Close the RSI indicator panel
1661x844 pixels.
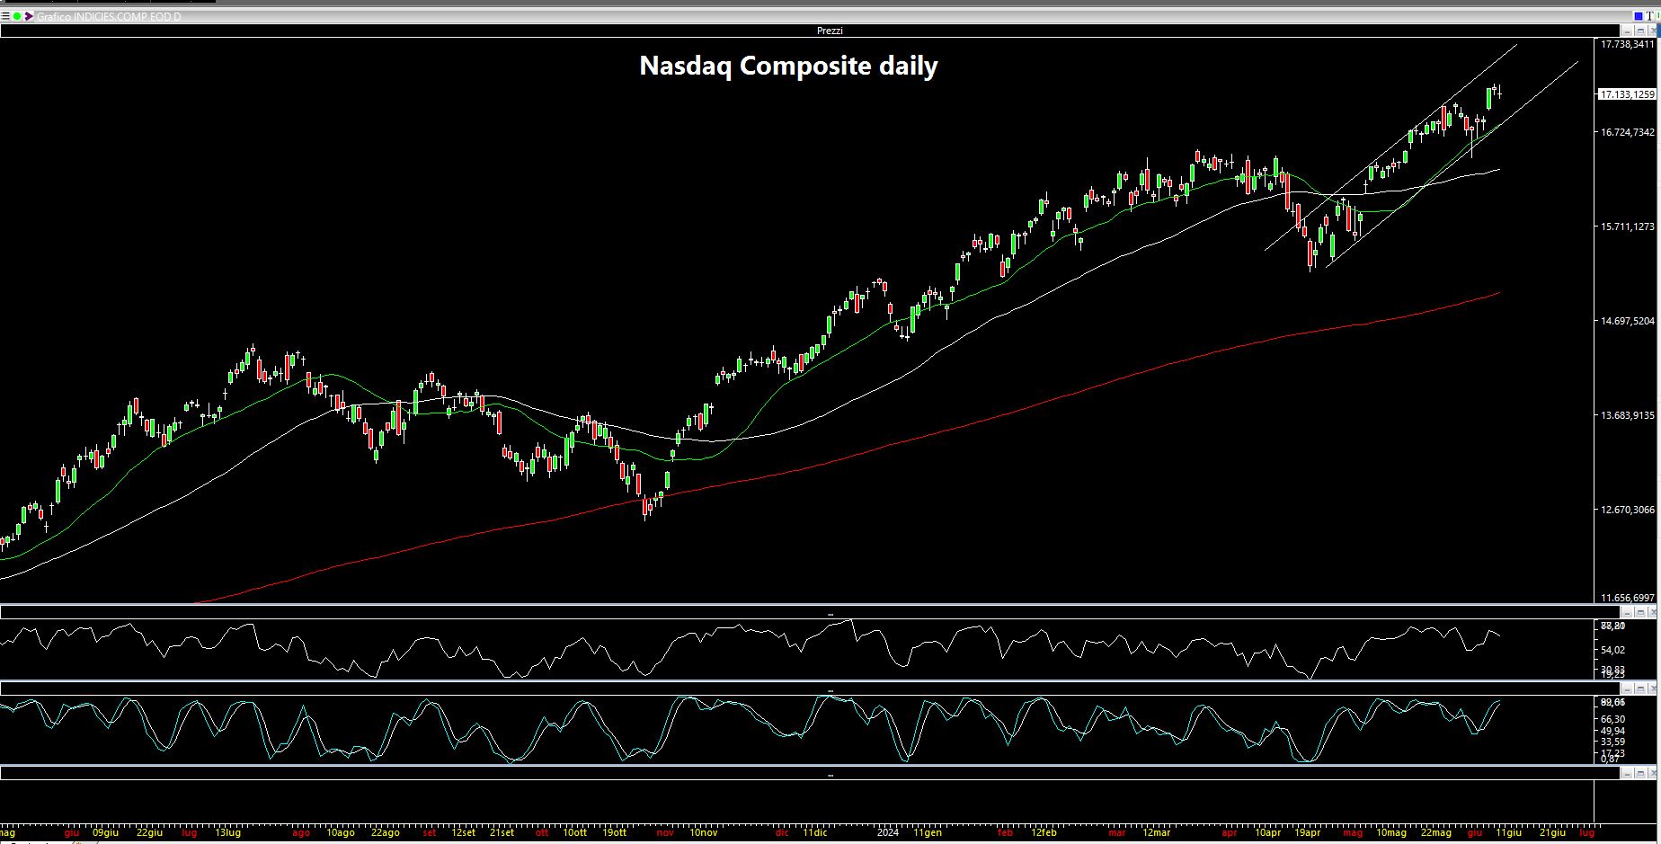1653,612
